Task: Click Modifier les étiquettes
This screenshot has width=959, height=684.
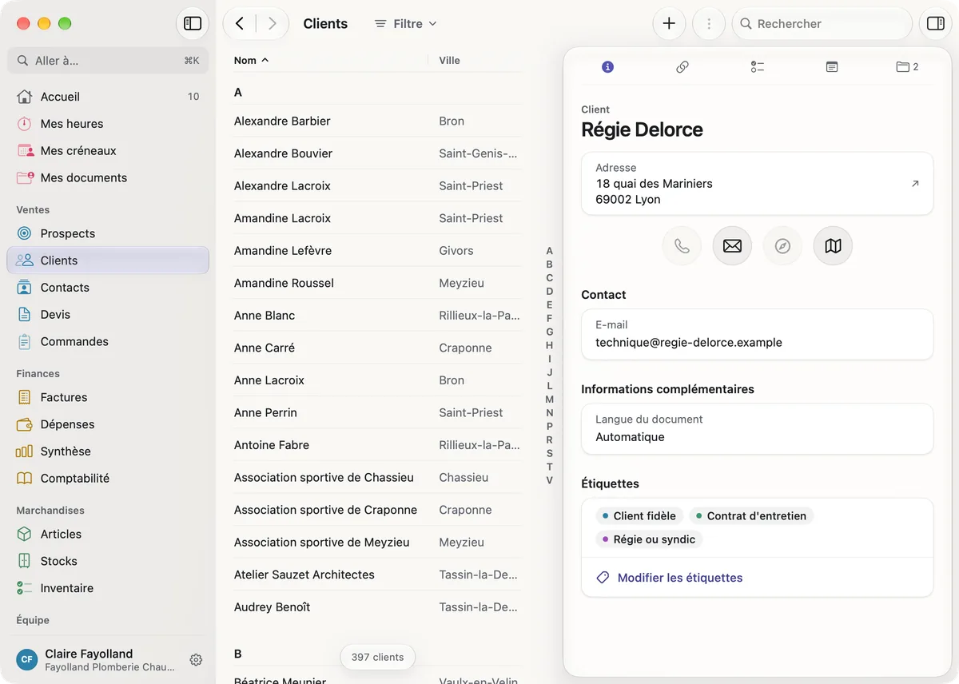Action: click(x=680, y=578)
